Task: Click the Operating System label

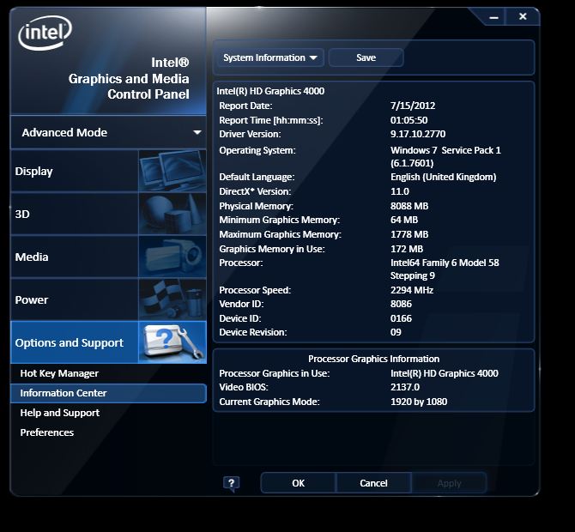Action: [x=257, y=150]
